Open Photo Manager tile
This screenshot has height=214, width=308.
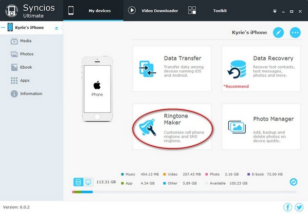click(x=261, y=127)
